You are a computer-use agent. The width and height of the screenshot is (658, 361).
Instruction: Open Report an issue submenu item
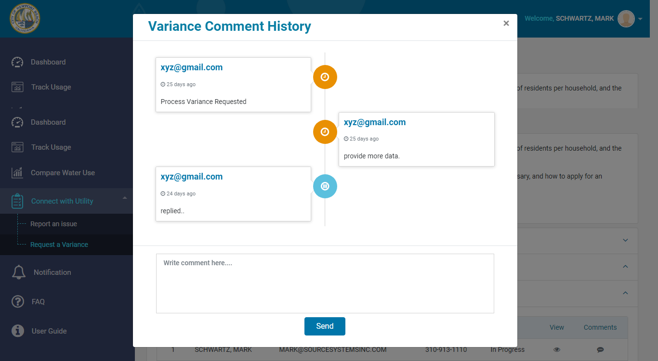pyautogui.click(x=53, y=224)
